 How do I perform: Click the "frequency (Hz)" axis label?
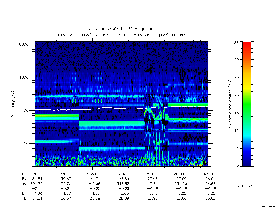[13, 104]
